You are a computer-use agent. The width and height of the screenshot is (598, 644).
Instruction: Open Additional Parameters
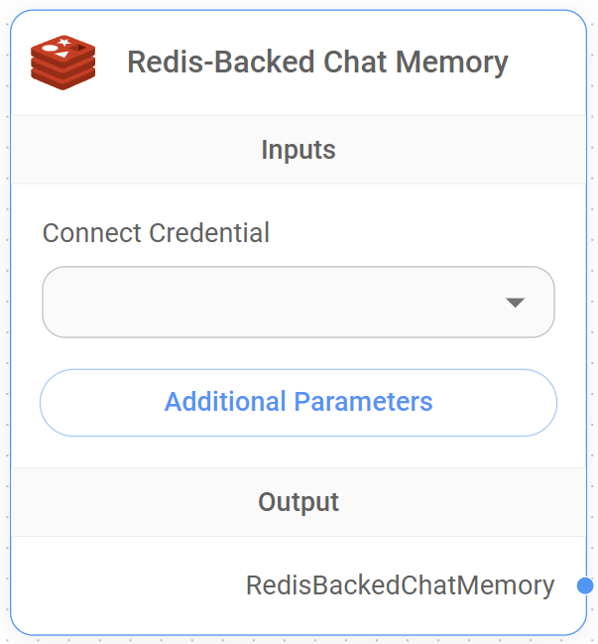299,402
